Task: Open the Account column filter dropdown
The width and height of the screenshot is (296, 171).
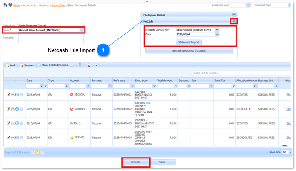Action: [x=88, y=86]
